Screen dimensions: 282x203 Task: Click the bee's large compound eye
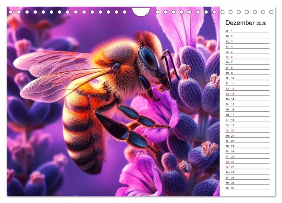149,58
